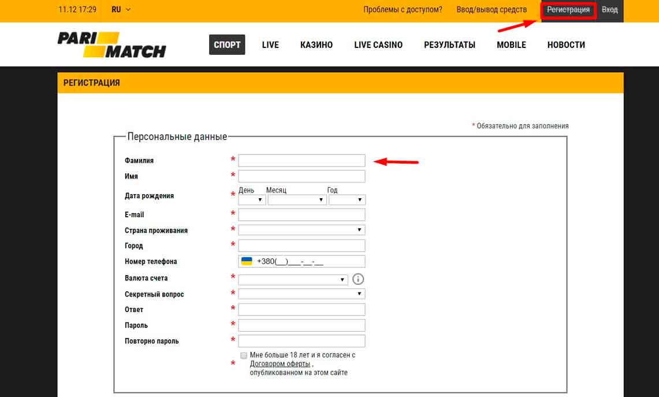The image size is (659, 397).
Task: Click the Персональные данные heading
Action: (x=177, y=137)
